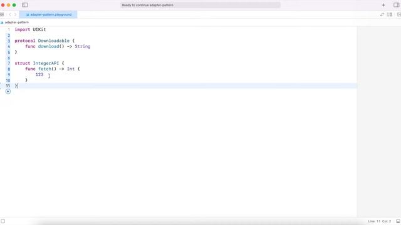Click the closing brace on line 5
Image resolution: width=401 pixels, height=225 pixels.
(x=16, y=52)
